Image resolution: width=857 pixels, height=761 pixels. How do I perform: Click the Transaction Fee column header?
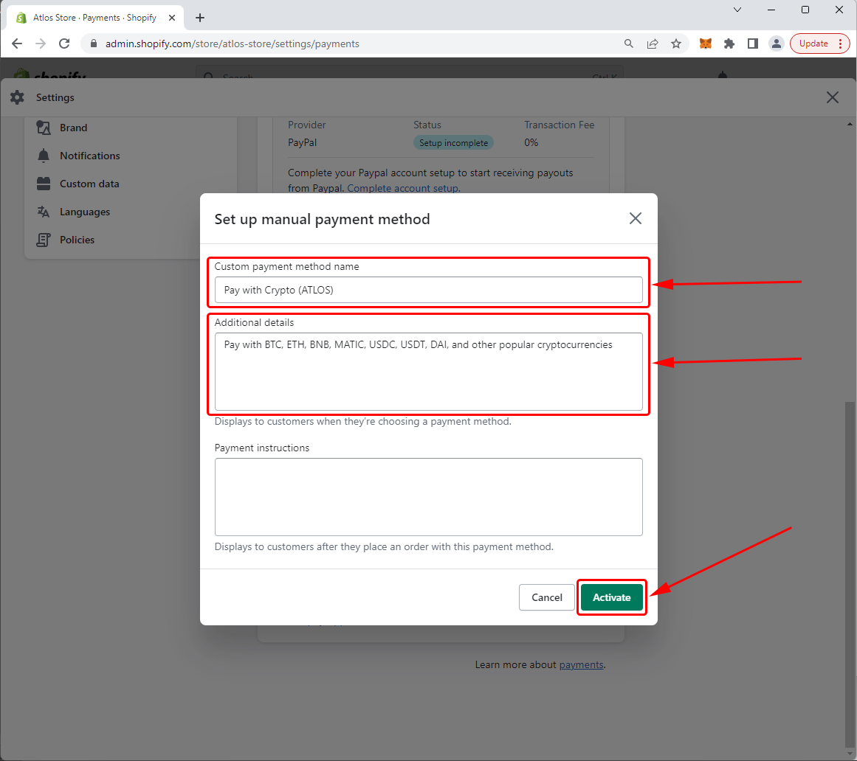click(x=559, y=125)
